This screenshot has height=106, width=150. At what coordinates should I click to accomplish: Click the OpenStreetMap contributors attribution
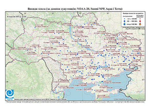[129, 99]
